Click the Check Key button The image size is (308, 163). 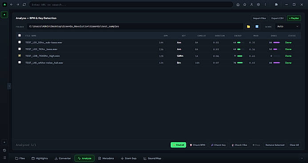218,145
